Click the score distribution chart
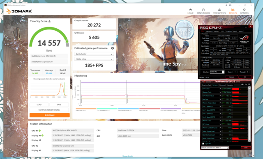 coord(48,90)
